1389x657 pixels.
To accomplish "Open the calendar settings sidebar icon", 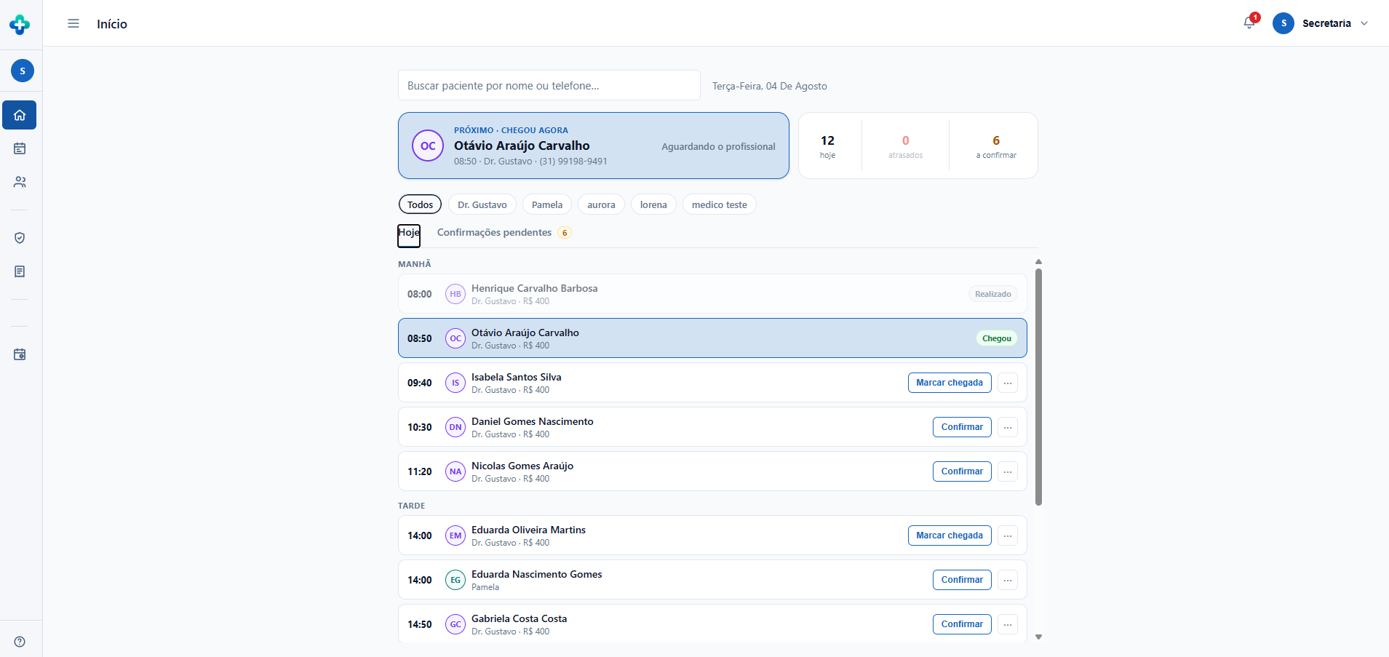I will coord(20,354).
